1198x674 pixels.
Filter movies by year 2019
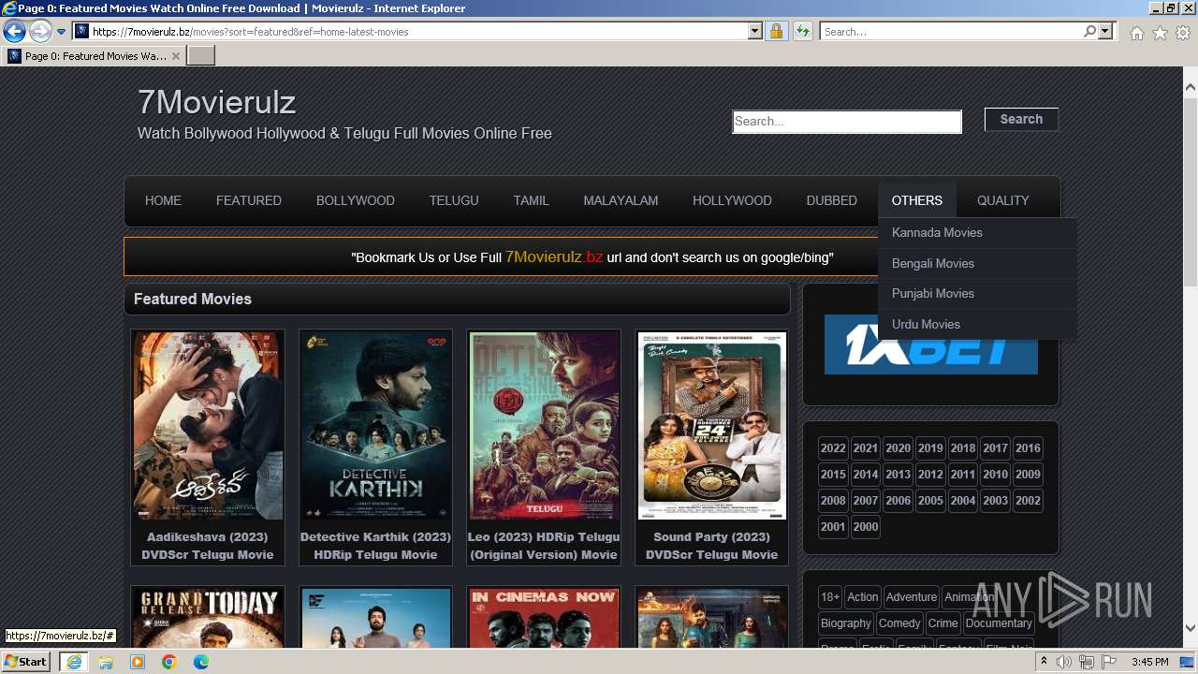coord(930,448)
